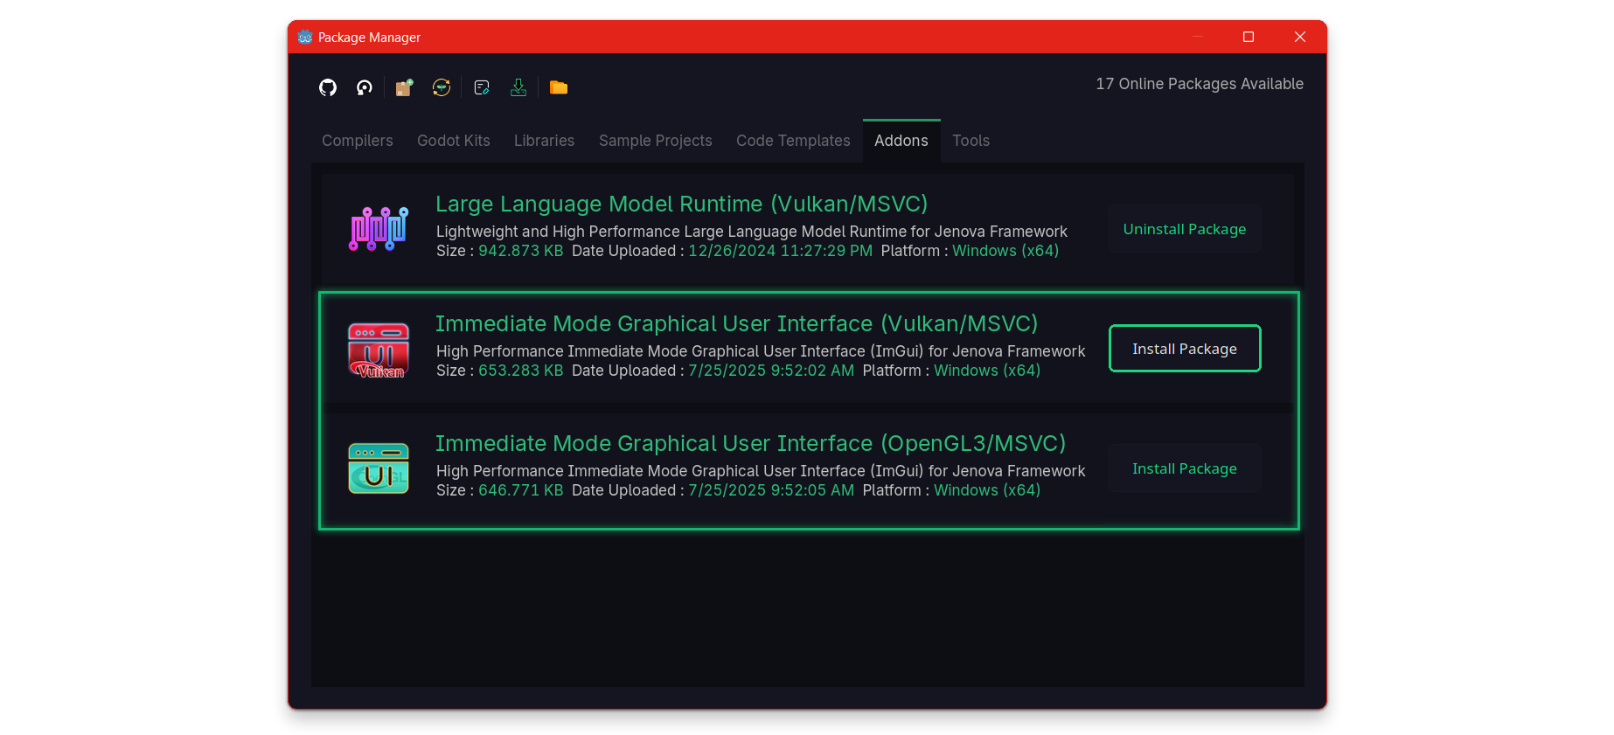This screenshot has width=1614, height=735.
Task: Click the Large Language Model Runtime package icon
Action: (379, 229)
